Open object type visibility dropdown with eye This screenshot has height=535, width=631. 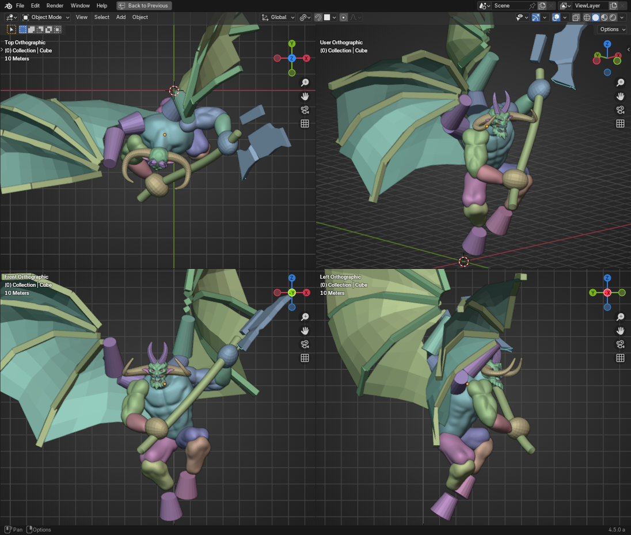tap(522, 17)
